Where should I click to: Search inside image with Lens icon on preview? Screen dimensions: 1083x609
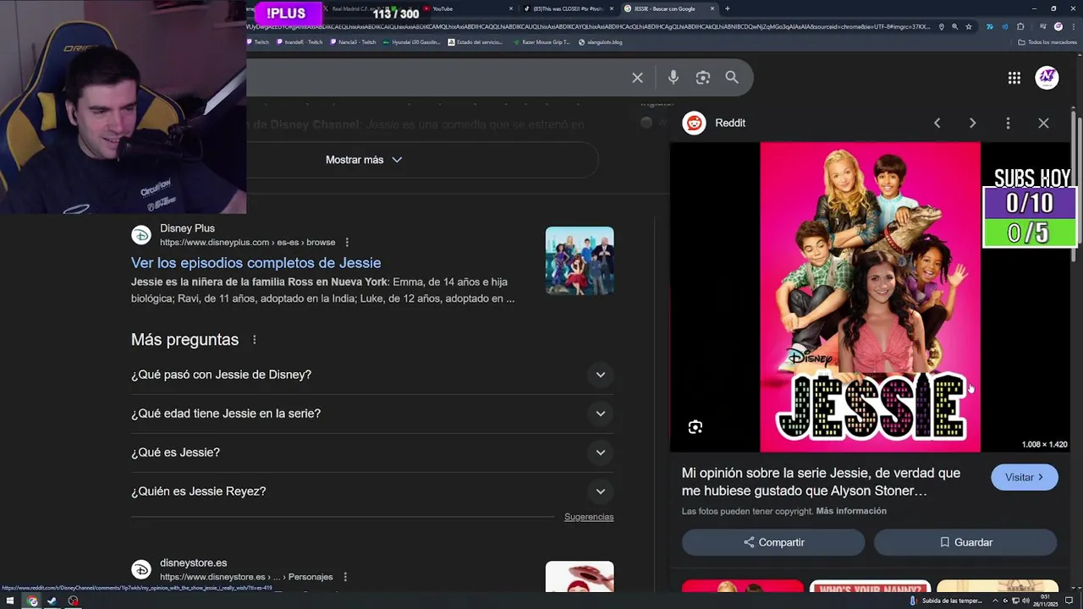[695, 427]
